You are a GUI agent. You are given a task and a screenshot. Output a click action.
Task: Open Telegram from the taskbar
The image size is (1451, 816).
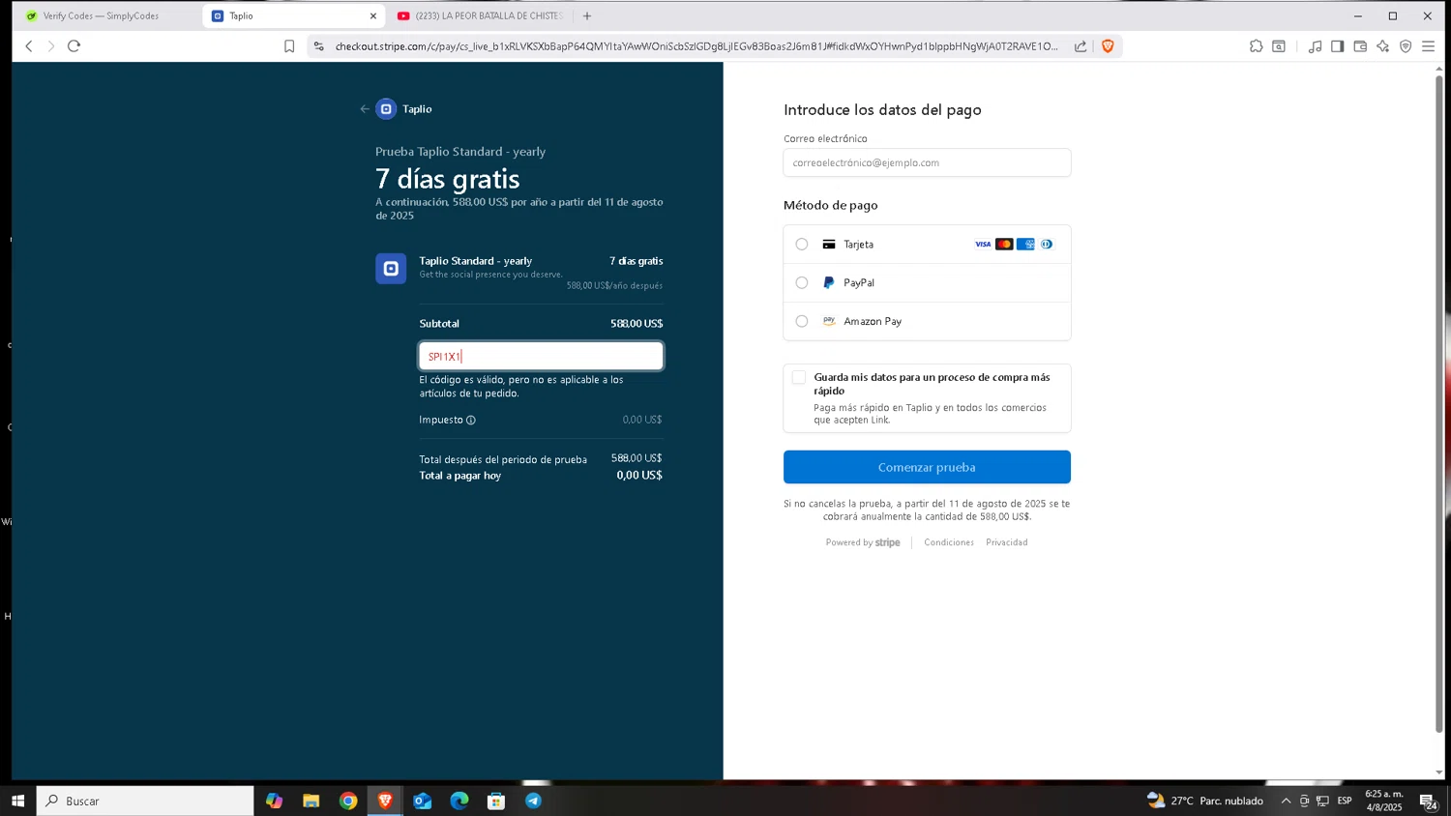(533, 801)
